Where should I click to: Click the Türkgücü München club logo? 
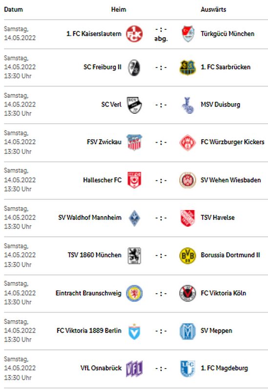point(188,34)
